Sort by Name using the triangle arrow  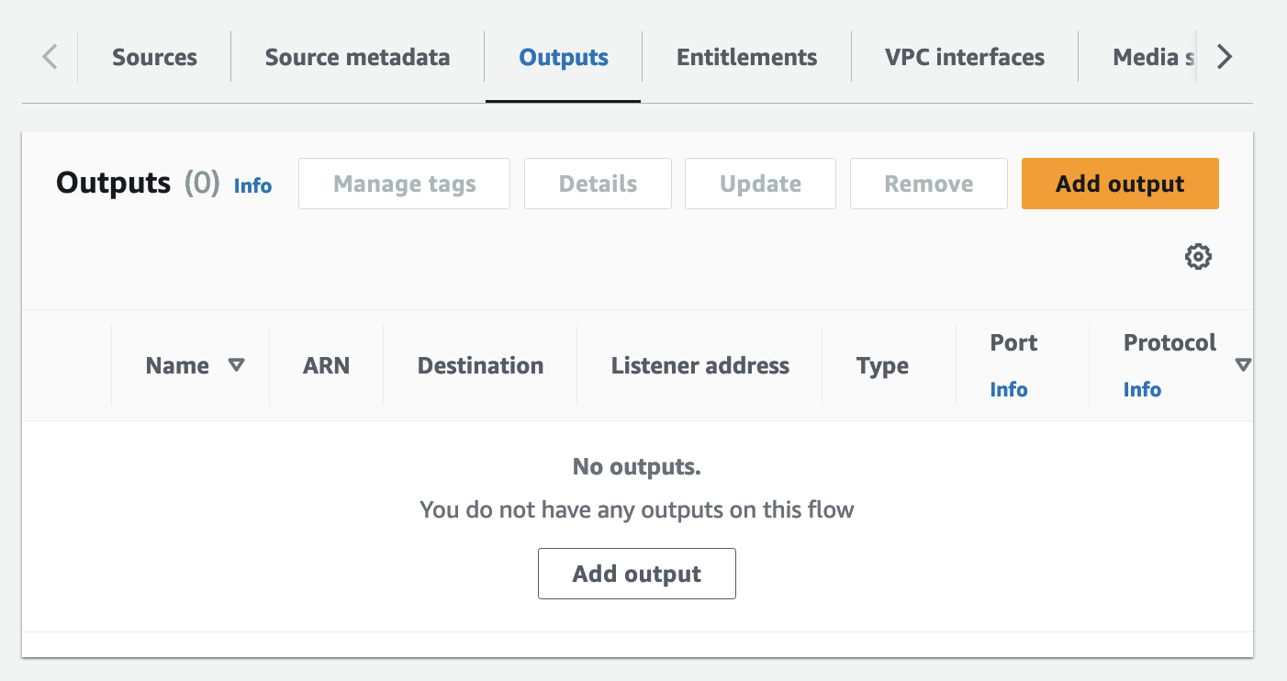236,365
